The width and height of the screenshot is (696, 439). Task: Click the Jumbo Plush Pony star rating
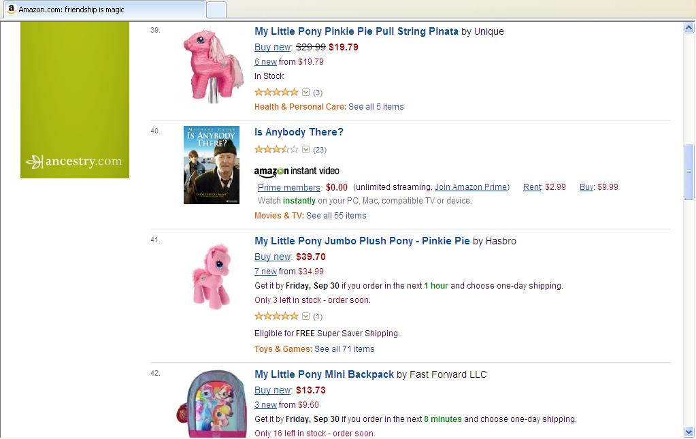(276, 316)
